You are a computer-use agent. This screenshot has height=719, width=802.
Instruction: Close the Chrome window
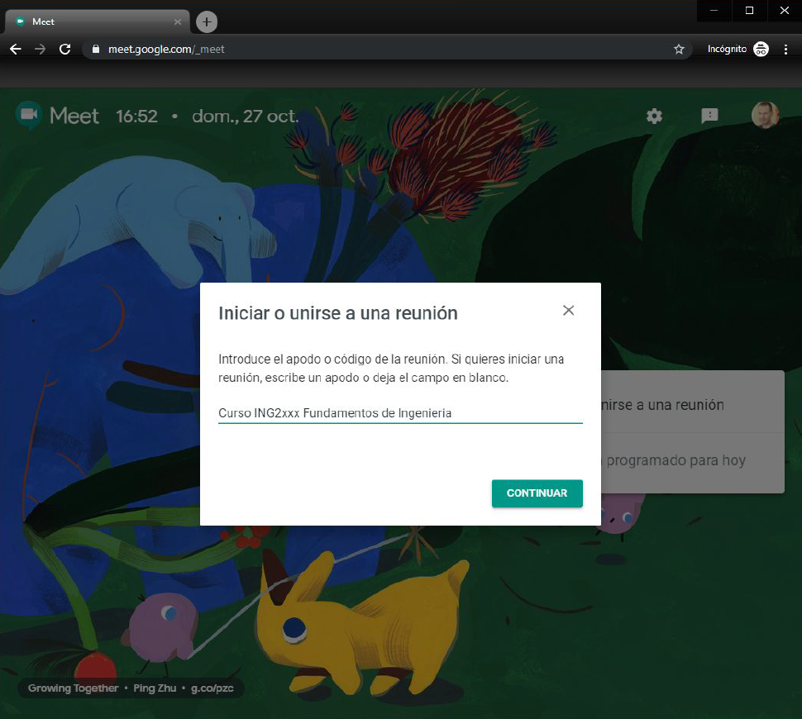(x=784, y=10)
